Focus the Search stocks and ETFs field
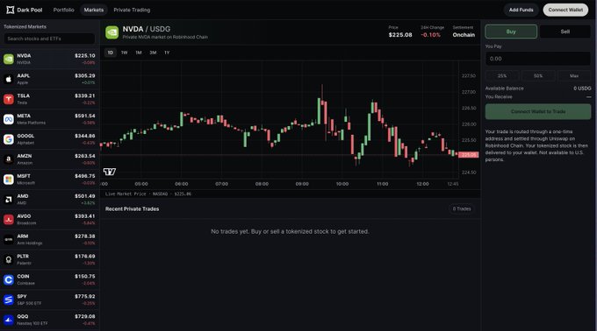Viewport: 597px width, 331px height. 49,39
